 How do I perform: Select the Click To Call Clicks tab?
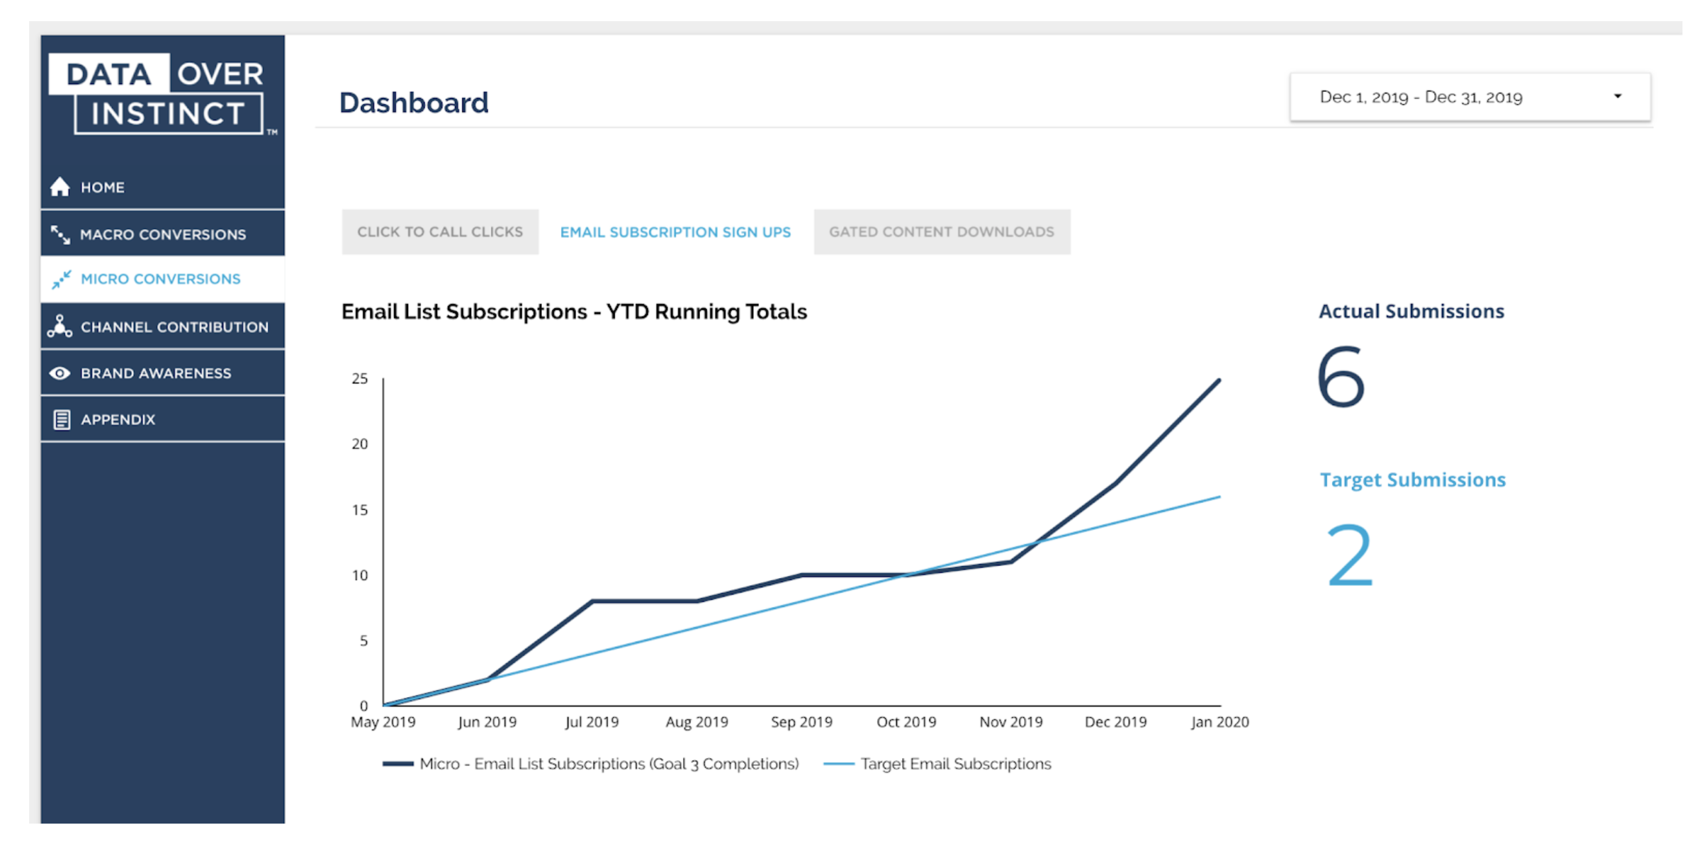point(440,232)
